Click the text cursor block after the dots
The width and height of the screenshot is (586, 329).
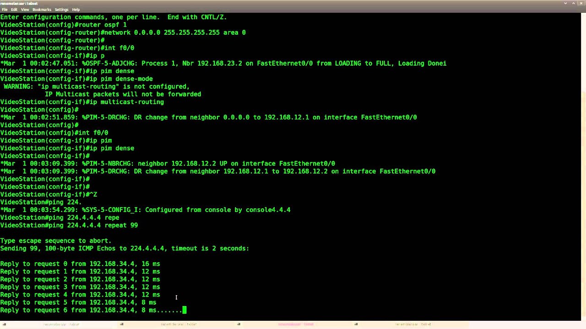tap(184, 310)
